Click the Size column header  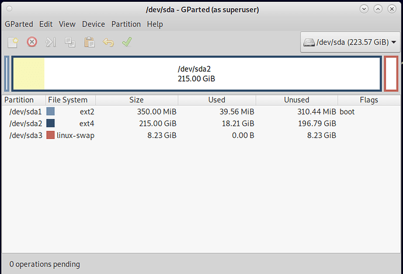137,100
